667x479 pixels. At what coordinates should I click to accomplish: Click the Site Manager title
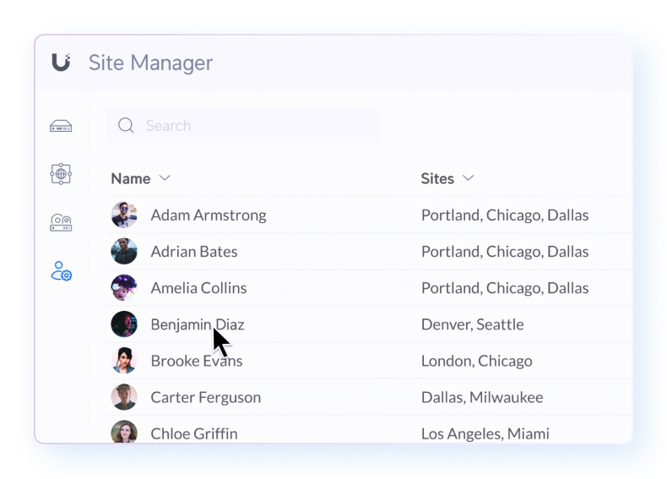[150, 63]
